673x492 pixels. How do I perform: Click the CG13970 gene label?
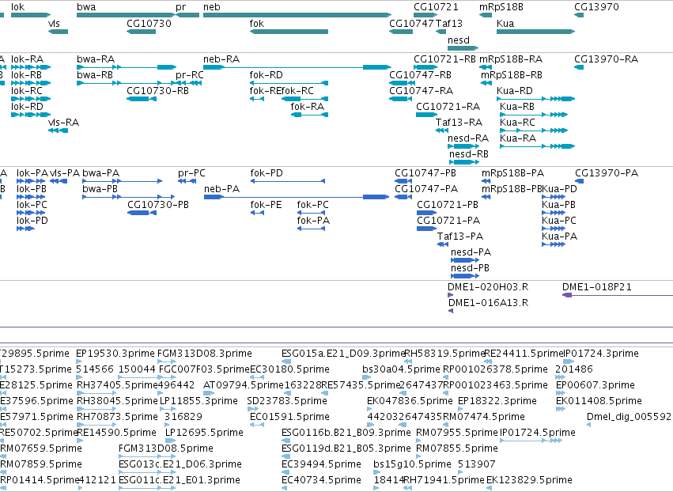[x=596, y=7]
